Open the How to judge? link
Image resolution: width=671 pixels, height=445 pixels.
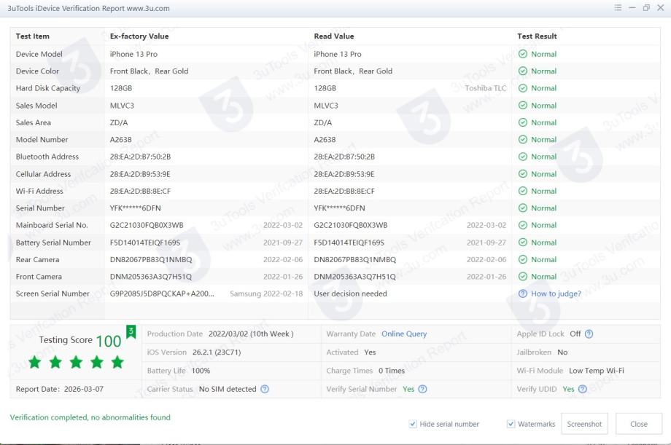556,294
